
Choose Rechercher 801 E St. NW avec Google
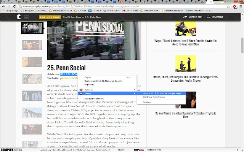pyautogui.click(x=107, y=81)
